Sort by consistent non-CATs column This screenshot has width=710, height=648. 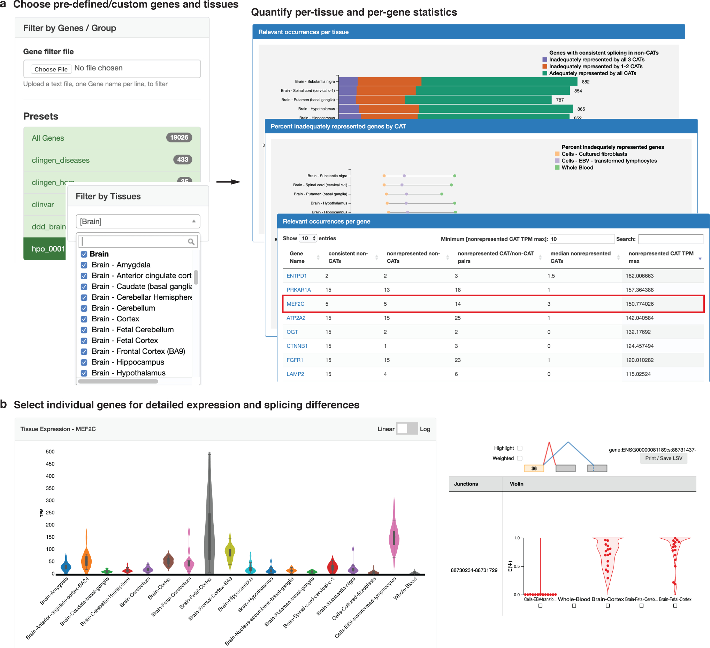(x=353, y=257)
